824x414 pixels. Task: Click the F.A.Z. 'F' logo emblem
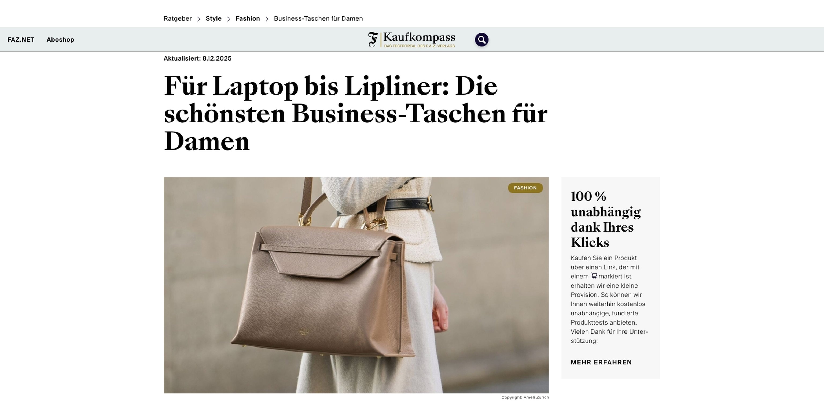[x=373, y=40]
